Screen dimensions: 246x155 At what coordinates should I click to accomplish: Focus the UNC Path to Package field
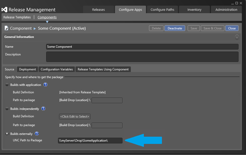[x=90, y=140]
